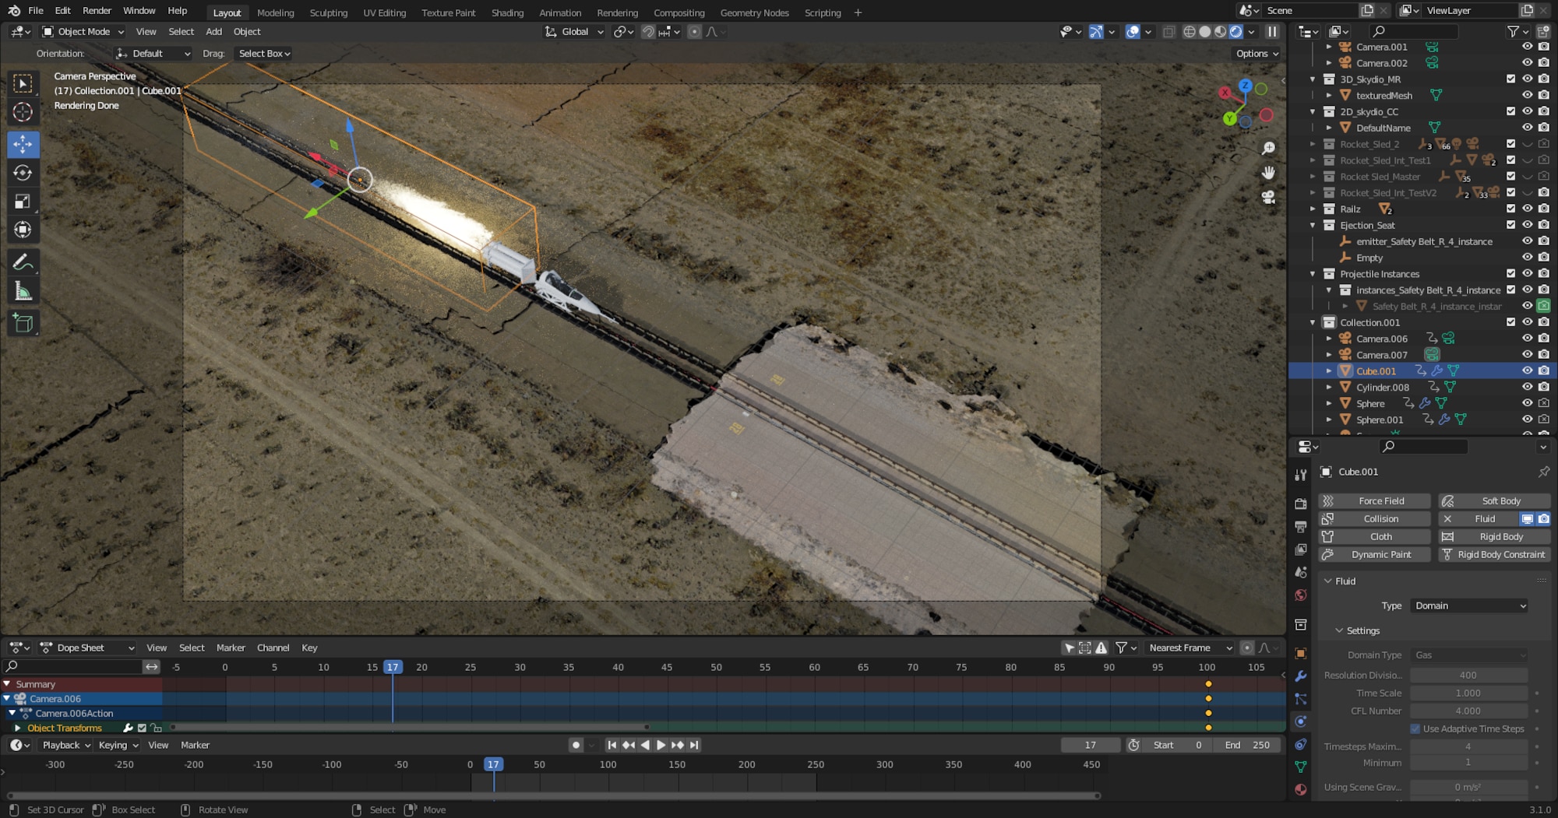1558x818 pixels.
Task: Open the Global transform orientation dropdown
Action: coord(574,32)
